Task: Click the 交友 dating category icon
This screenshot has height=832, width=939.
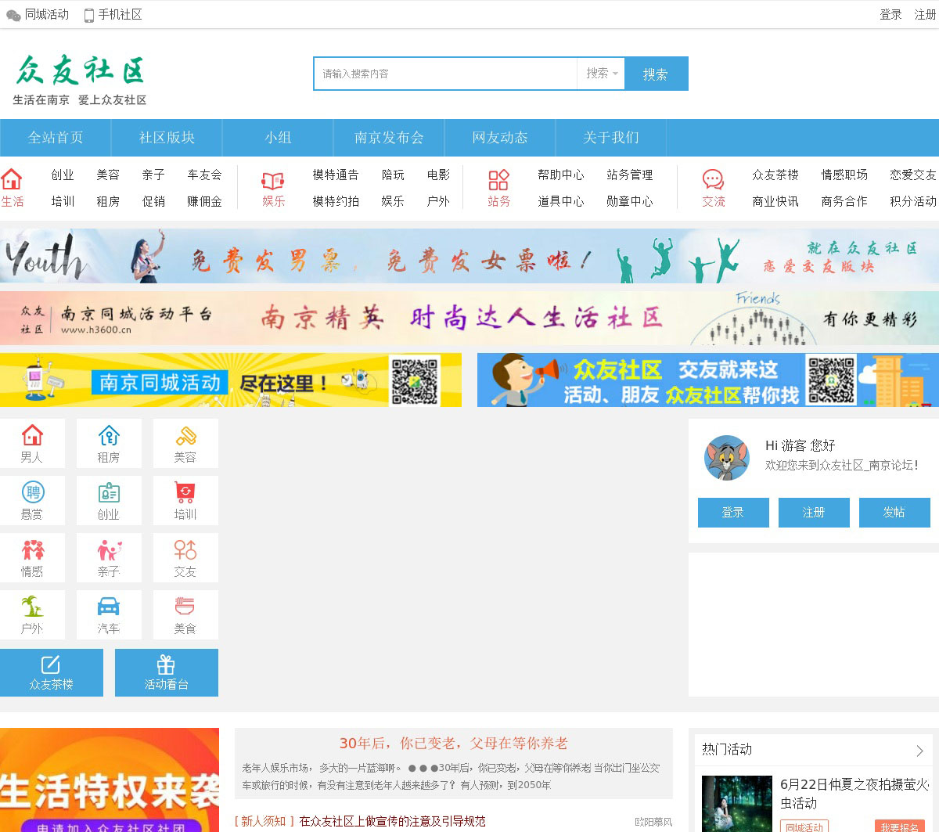Action: (185, 550)
